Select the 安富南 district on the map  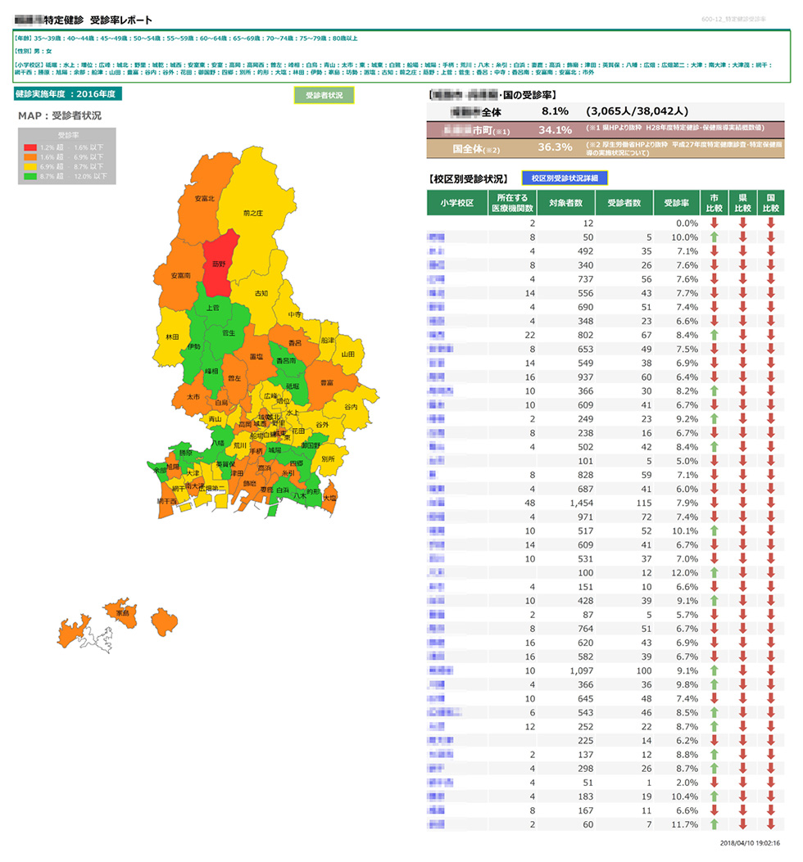pyautogui.click(x=179, y=275)
